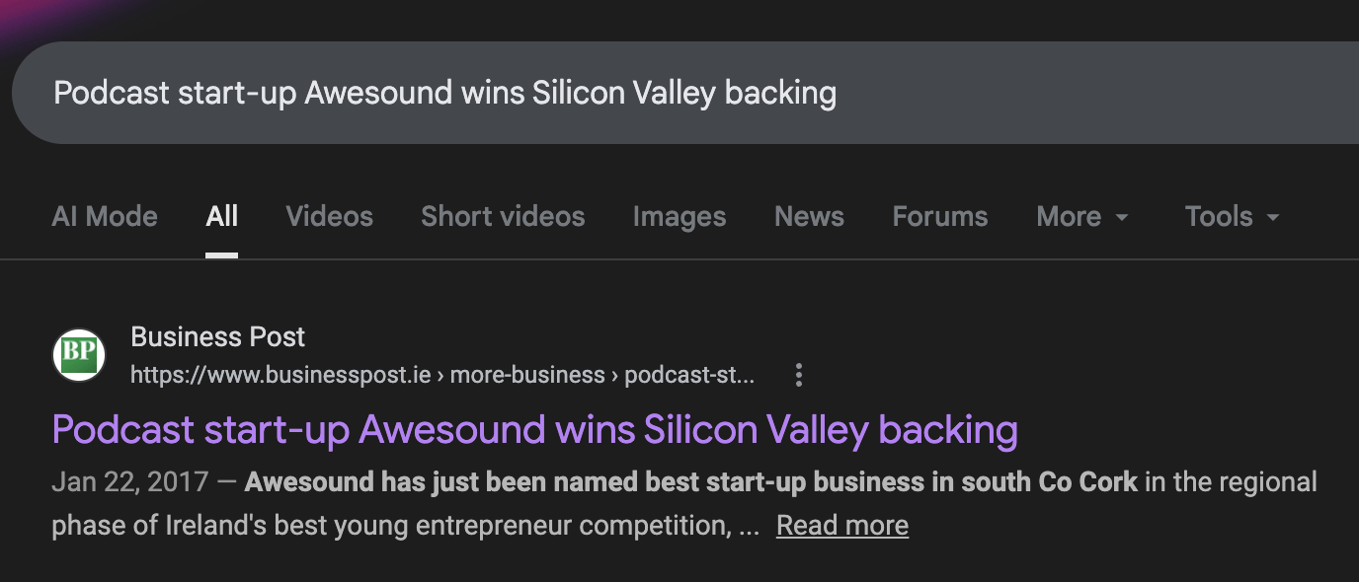Click the Jan 22, 2017 result date
The width and height of the screenshot is (1359, 582).
click(x=130, y=482)
